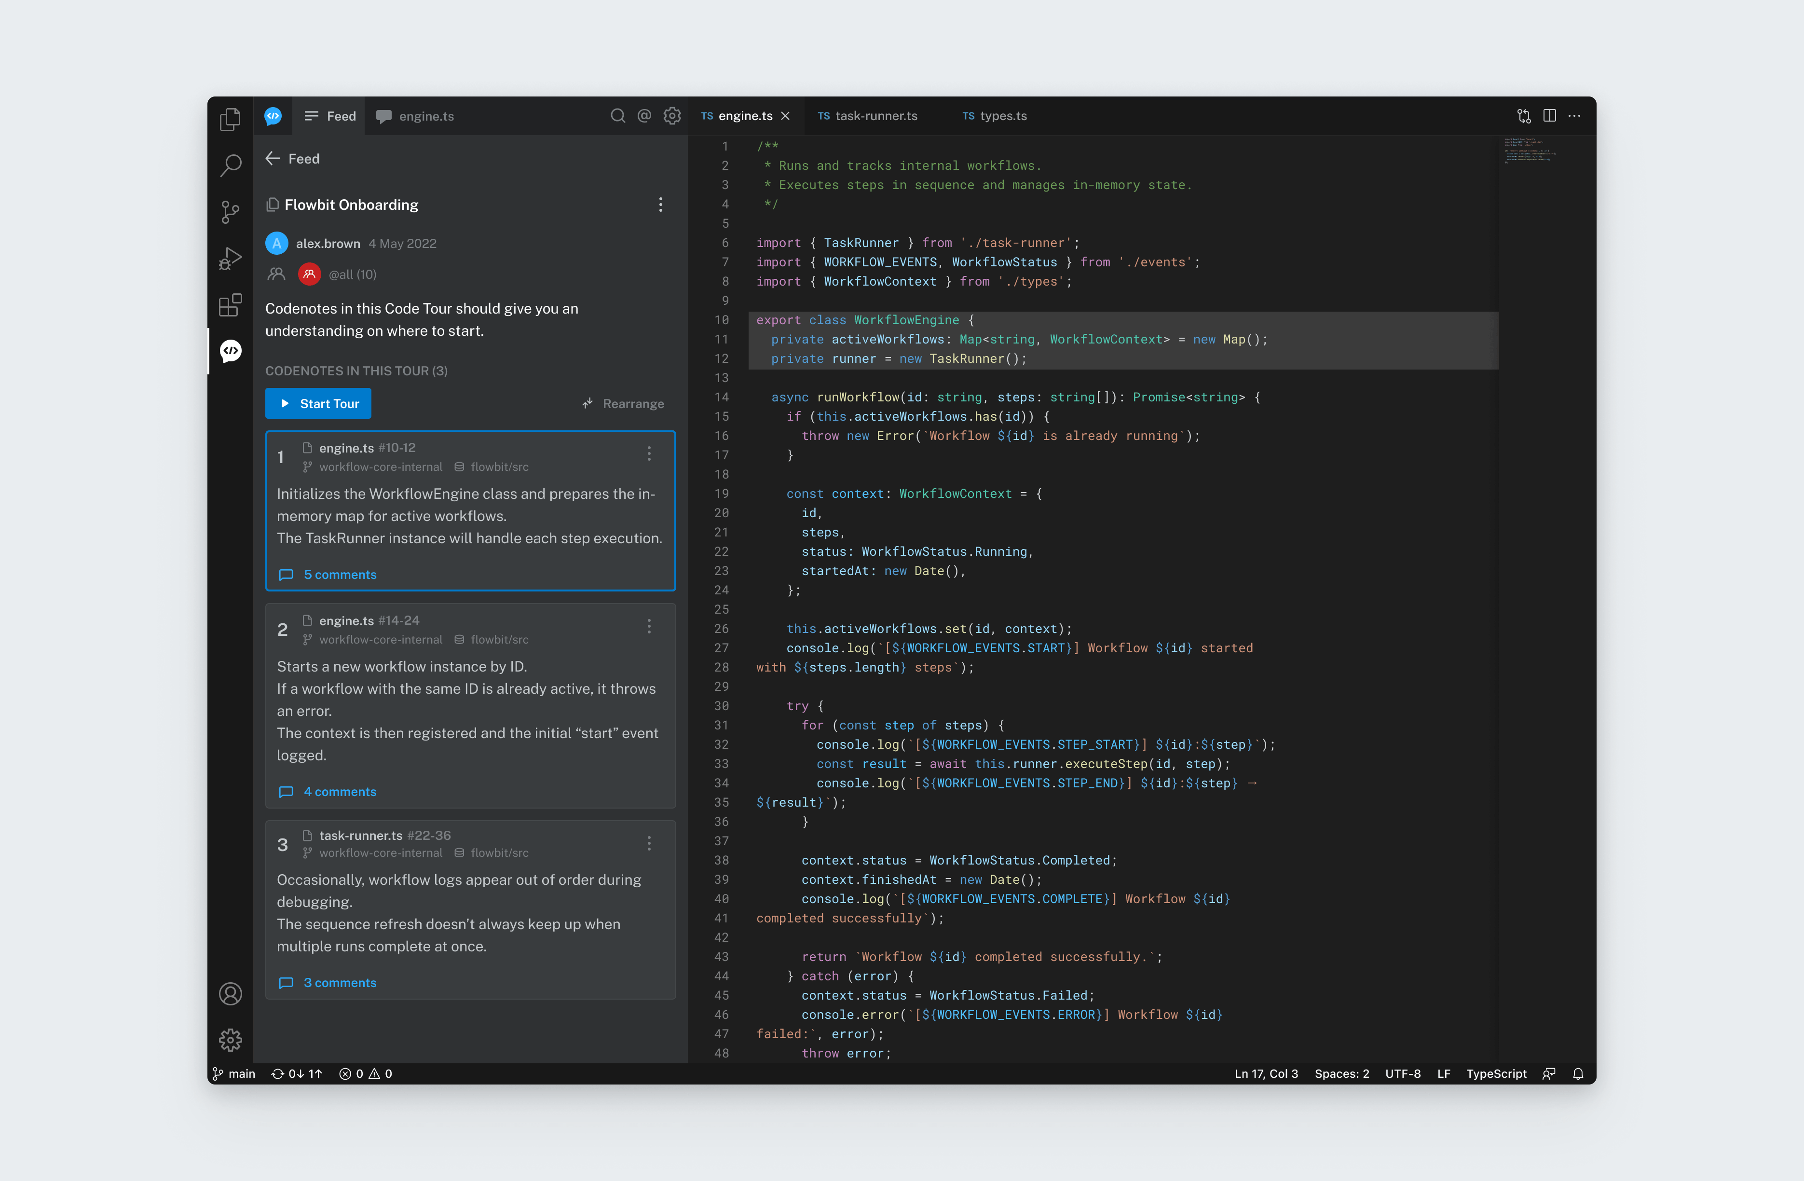Close the engine.ts editor tab
This screenshot has width=1804, height=1181.
785,116
